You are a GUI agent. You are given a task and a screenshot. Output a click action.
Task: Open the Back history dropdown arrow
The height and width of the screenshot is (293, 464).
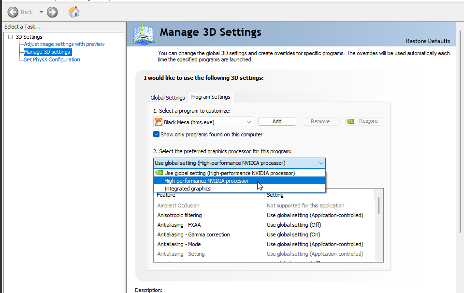41,12
